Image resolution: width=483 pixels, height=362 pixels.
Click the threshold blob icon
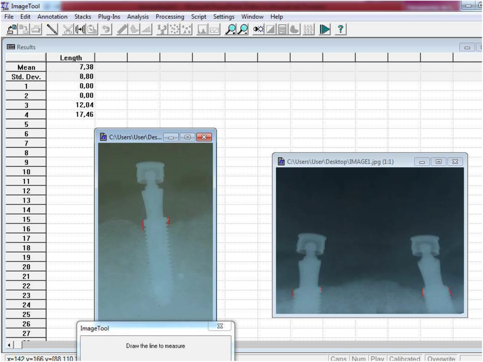[x=294, y=30]
